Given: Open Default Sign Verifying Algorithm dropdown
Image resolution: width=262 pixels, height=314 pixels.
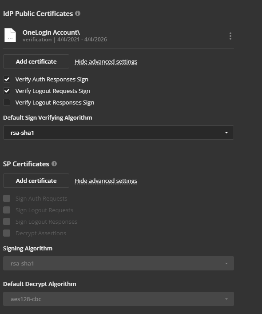Looking at the screenshot, I should coord(119,133).
